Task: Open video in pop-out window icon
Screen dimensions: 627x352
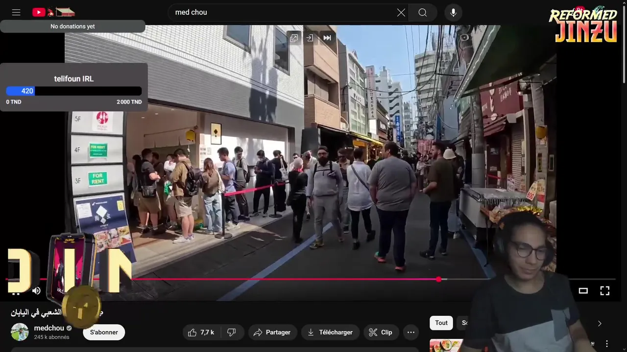Action: point(294,38)
